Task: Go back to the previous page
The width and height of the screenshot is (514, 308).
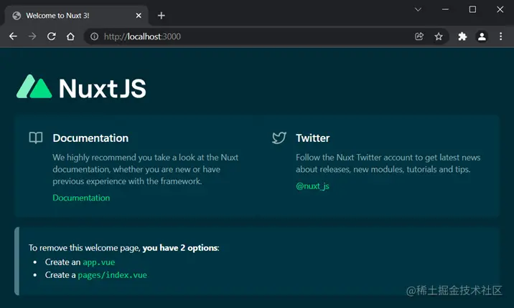Action: [x=13, y=37]
